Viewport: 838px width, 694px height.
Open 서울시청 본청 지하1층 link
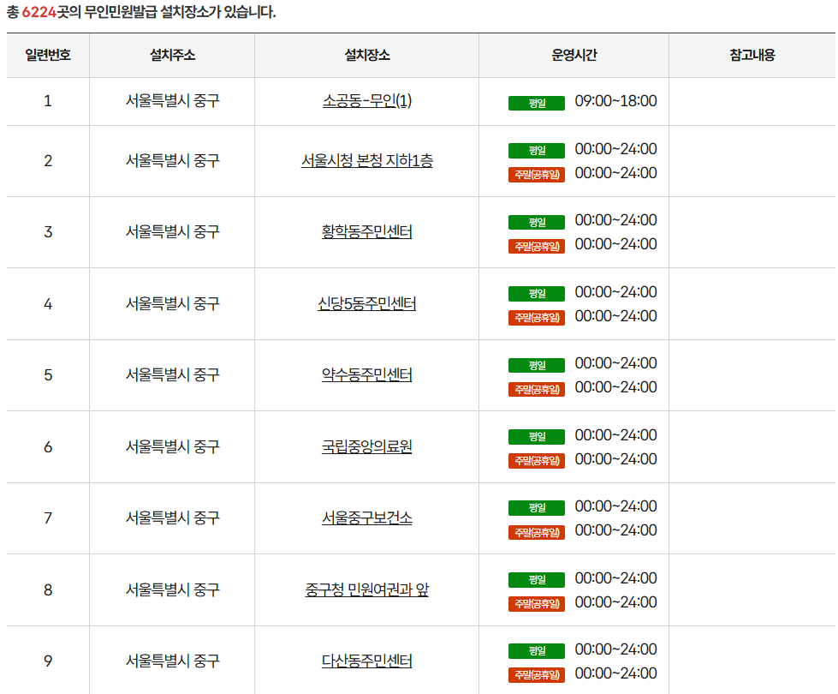(366, 160)
